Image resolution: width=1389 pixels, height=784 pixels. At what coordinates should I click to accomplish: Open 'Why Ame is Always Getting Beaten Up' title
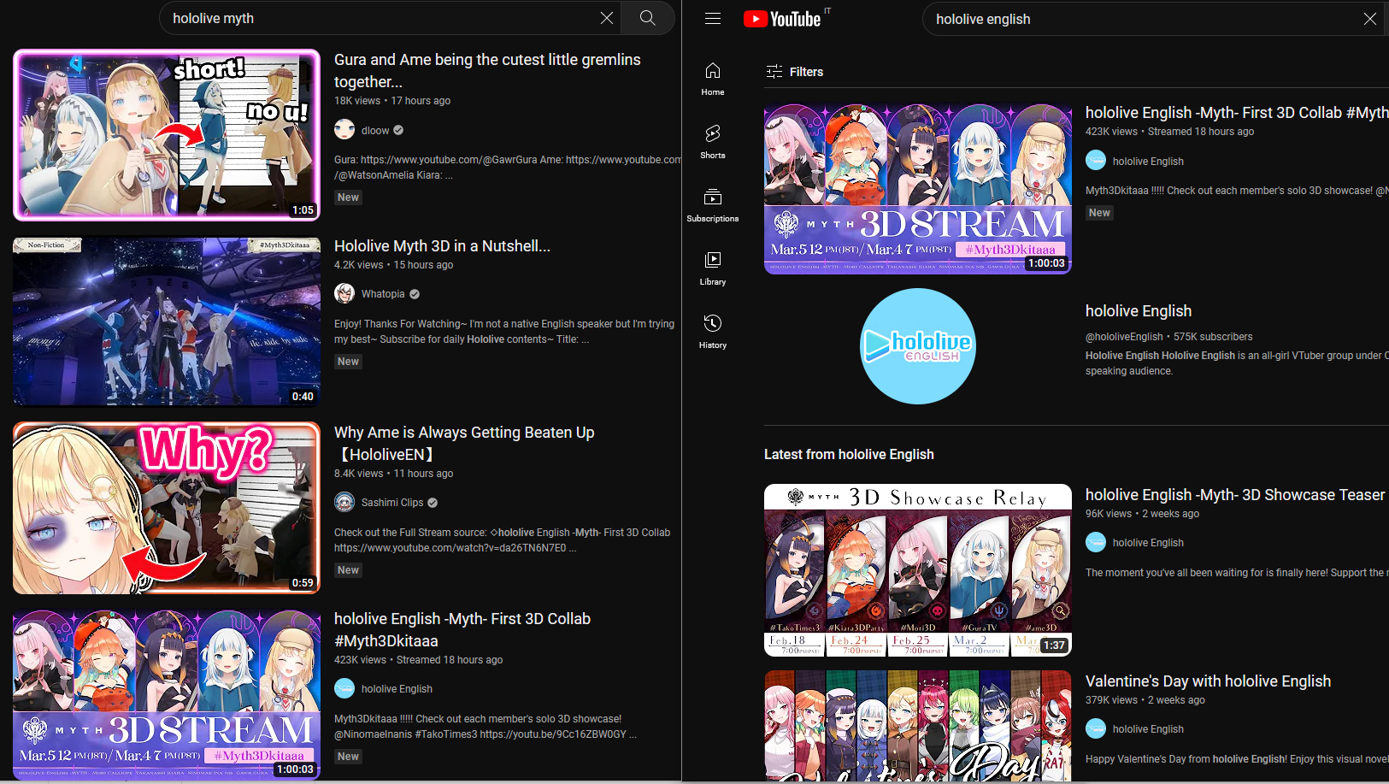click(x=464, y=443)
